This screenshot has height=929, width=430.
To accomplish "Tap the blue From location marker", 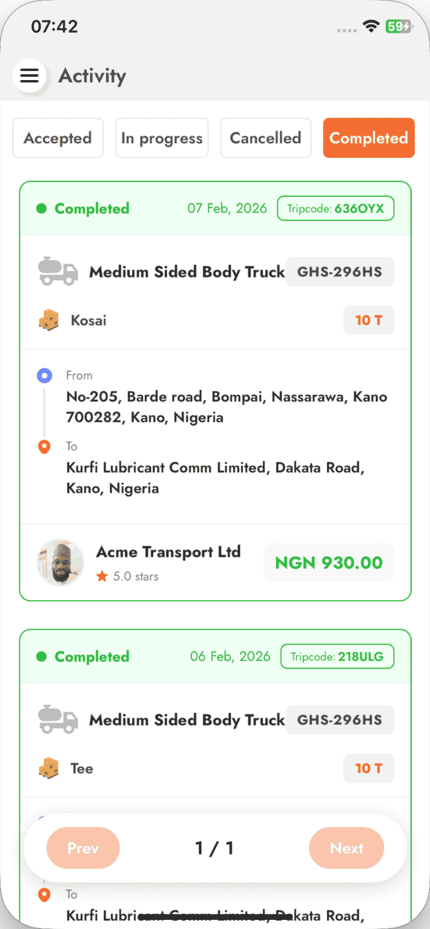I will click(x=44, y=376).
